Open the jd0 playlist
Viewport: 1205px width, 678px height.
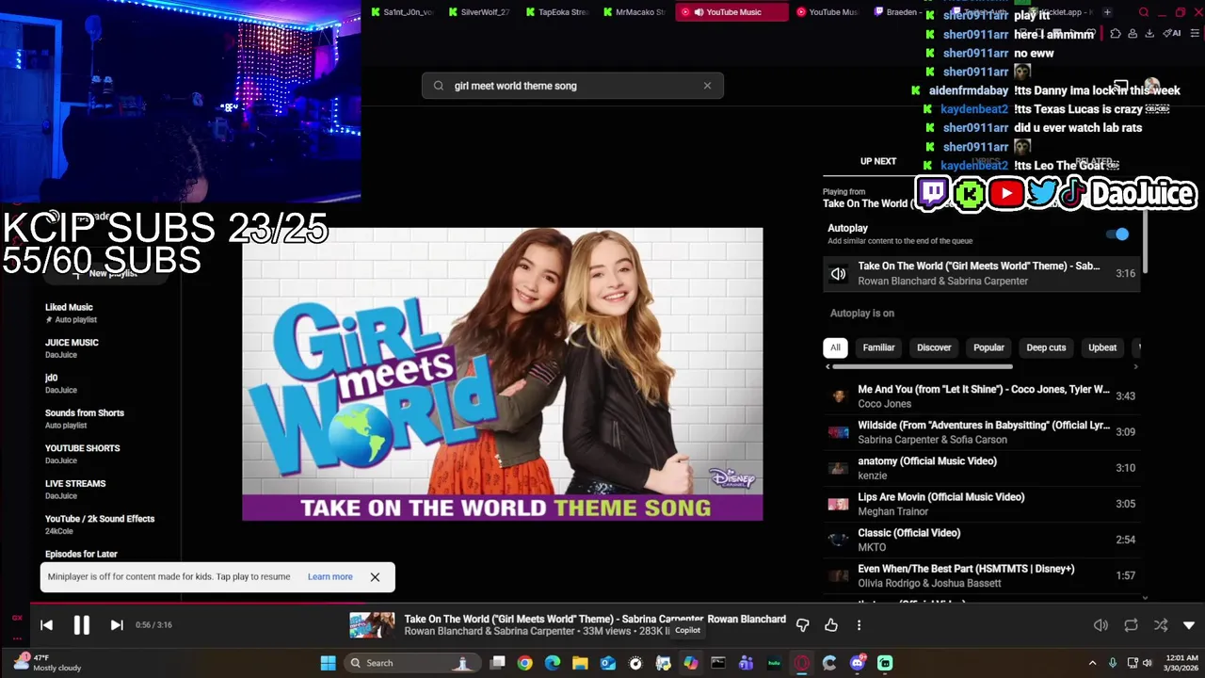(x=107, y=383)
